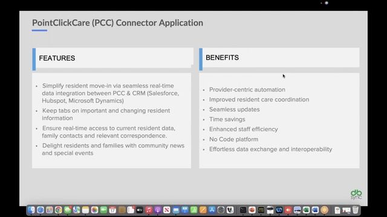Open the Trash in the dock

pyautogui.click(x=355, y=210)
